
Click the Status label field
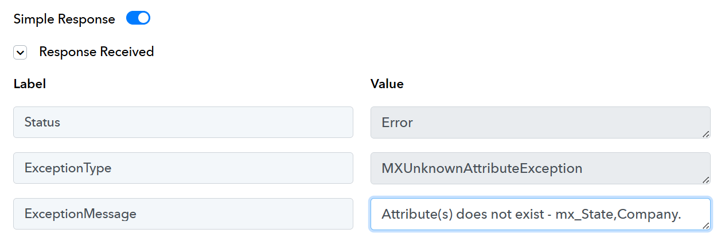pyautogui.click(x=183, y=122)
